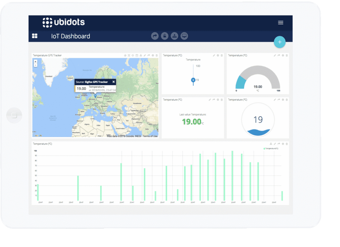The width and height of the screenshot is (340, 247).
Task: Click the organization hierarchy icon in toolbar
Action: [x=174, y=36]
